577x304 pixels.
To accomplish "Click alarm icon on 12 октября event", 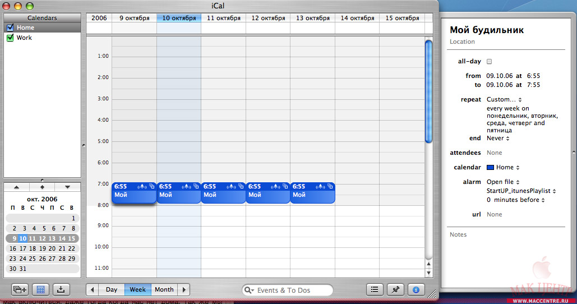I will pyautogui.click(x=276, y=187).
